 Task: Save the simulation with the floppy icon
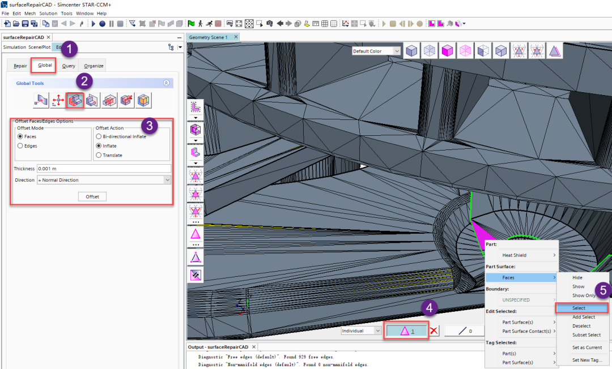tap(25, 24)
